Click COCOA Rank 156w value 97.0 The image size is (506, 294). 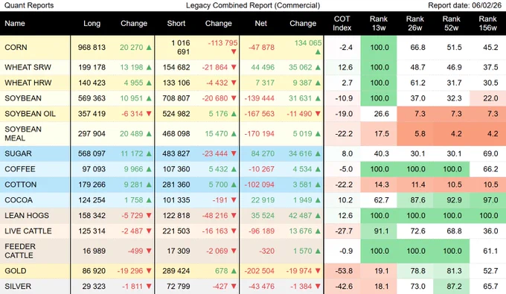point(490,200)
